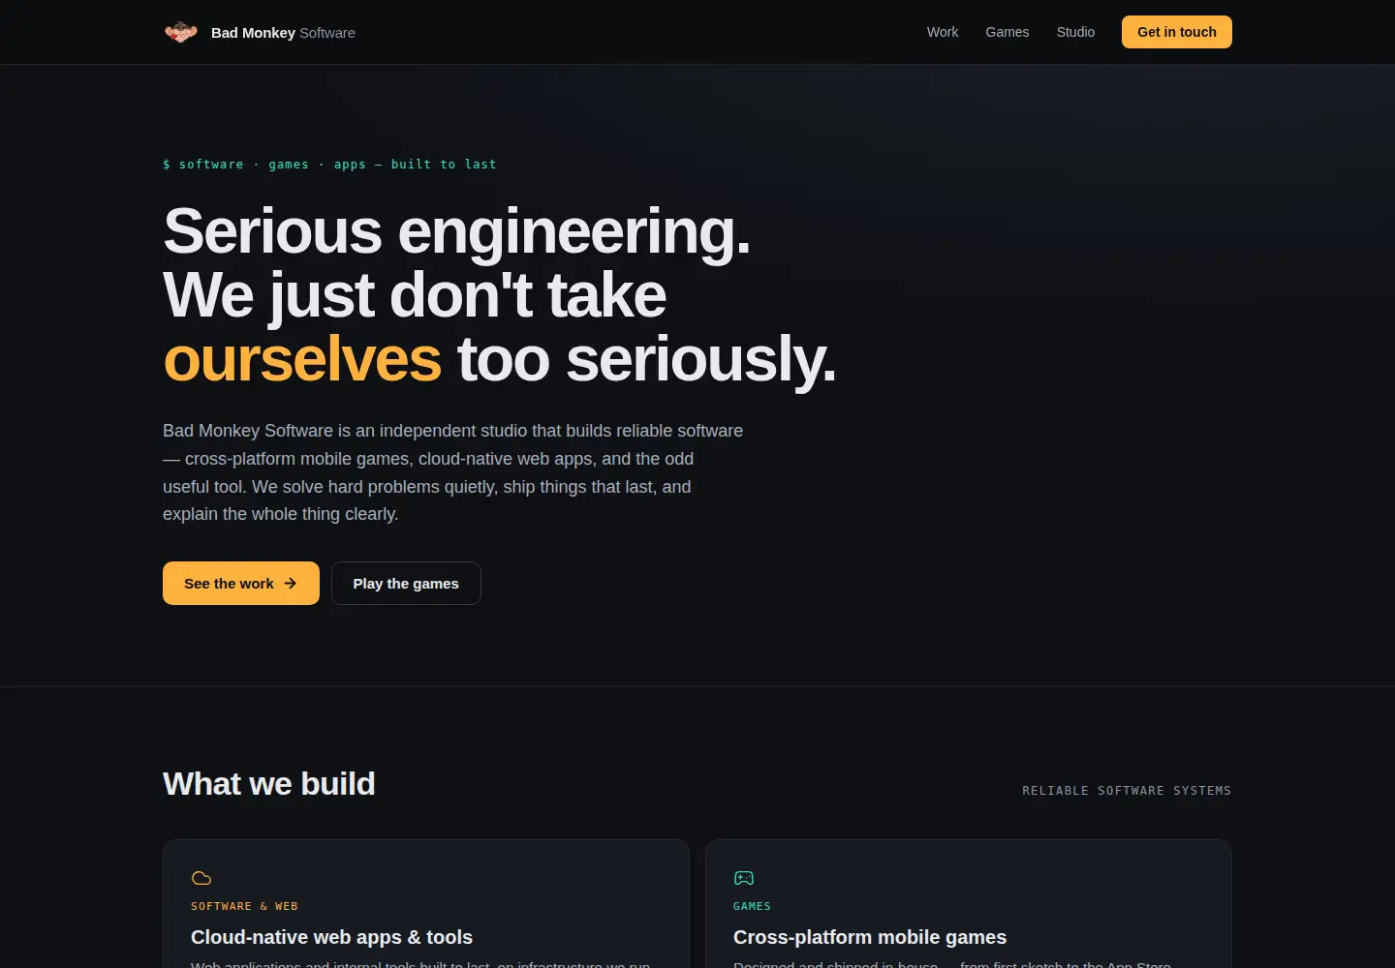The width and height of the screenshot is (1395, 968).
Task: Click the arrow icon in See the work
Action: pyautogui.click(x=290, y=583)
